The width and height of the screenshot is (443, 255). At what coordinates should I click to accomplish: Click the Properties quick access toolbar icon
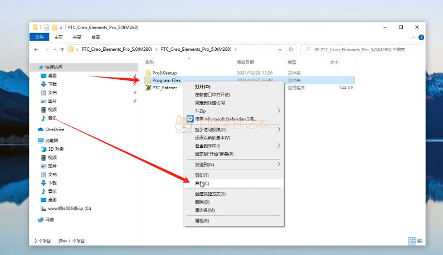tap(47, 27)
